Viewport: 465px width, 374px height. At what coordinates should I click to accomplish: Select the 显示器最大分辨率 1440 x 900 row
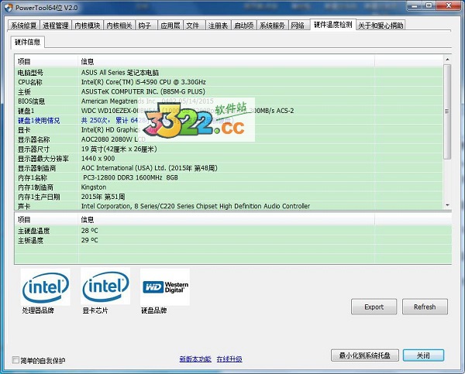click(229, 159)
